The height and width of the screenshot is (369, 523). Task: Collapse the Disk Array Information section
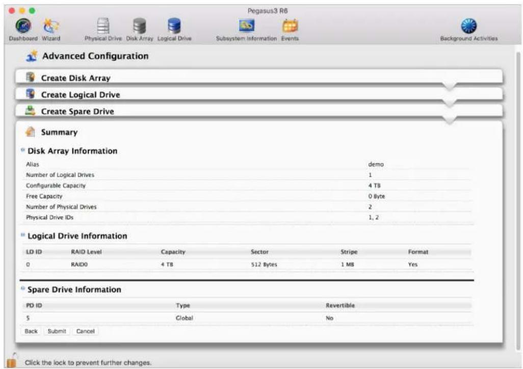(22, 150)
